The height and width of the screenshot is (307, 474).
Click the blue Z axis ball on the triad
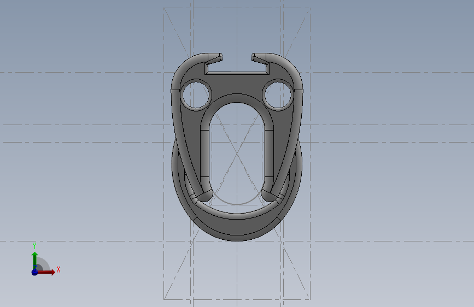tap(35, 272)
